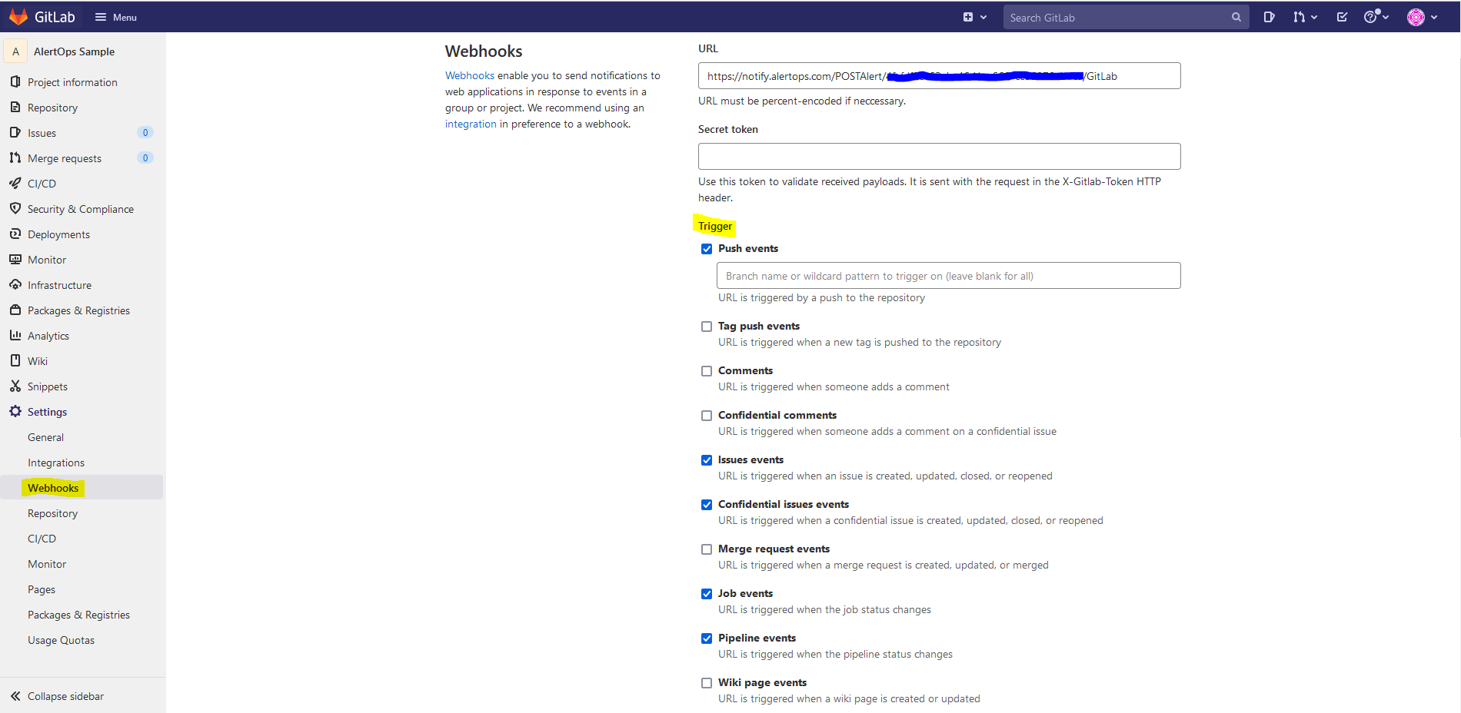The image size is (1461, 713).
Task: Check the Merge request events checkbox
Action: pos(707,549)
